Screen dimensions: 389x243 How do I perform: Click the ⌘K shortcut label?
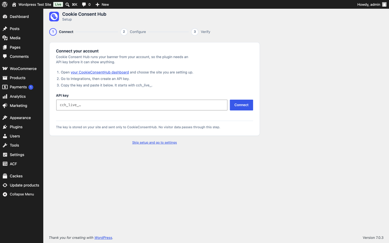74,5
